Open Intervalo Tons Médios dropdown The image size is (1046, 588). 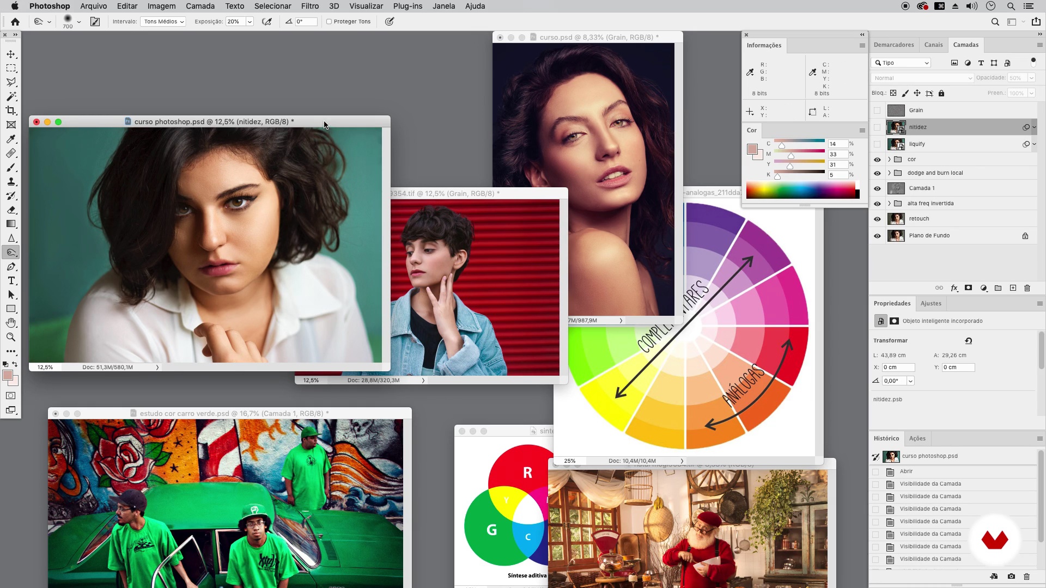pyautogui.click(x=163, y=22)
